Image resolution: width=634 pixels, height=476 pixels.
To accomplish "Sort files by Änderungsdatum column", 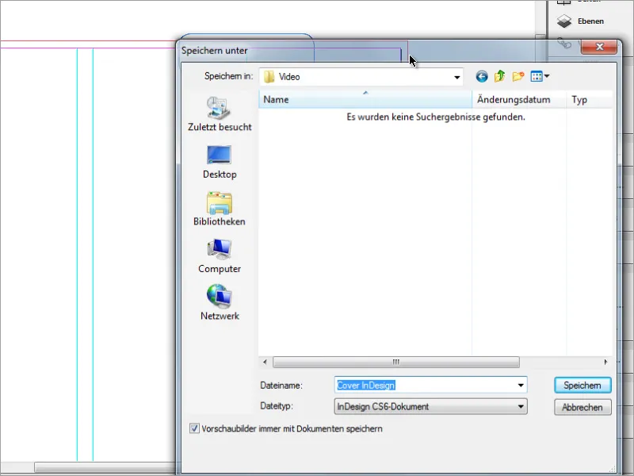I will click(519, 100).
